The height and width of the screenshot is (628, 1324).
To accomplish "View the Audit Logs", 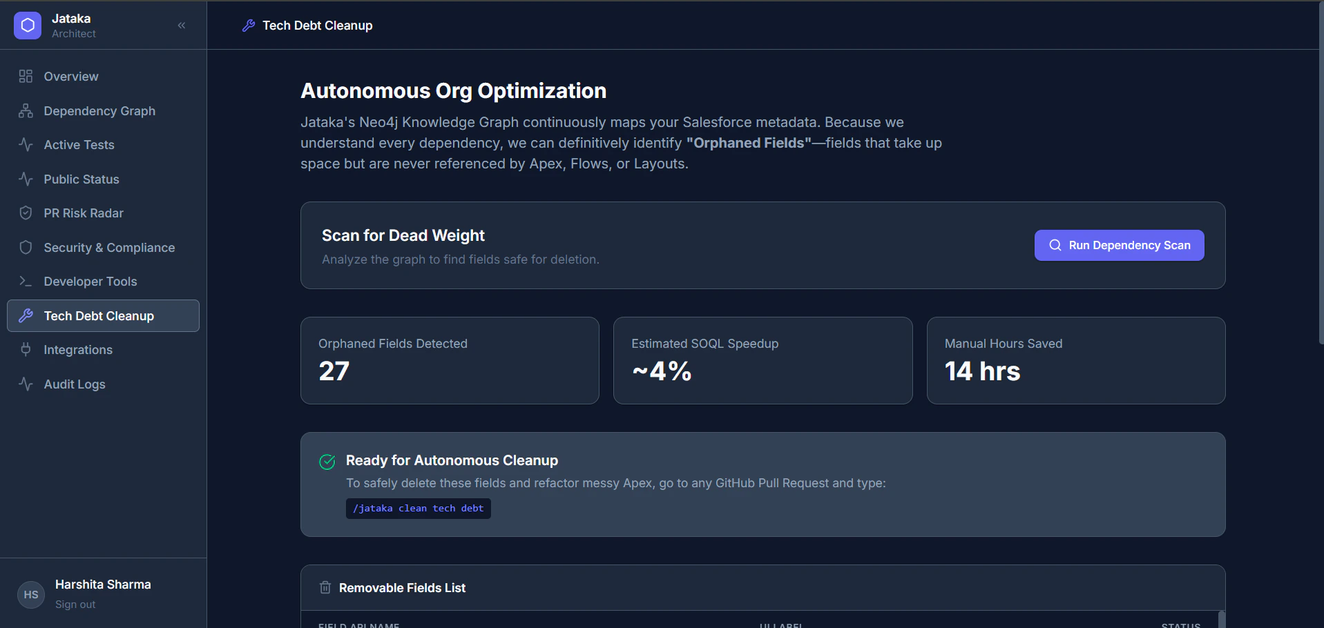I will pos(104,384).
